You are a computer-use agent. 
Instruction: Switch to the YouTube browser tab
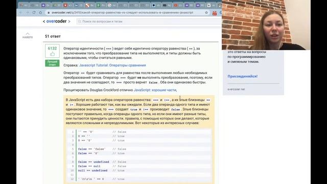177,5
